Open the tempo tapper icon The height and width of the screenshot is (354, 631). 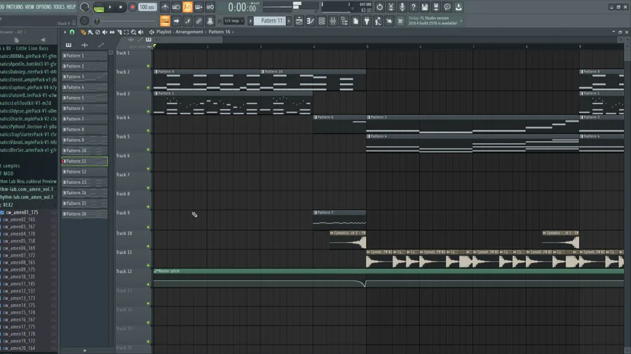(x=378, y=21)
